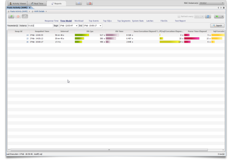The width and height of the screenshot is (232, 163).
Task: Click the green run query icon
Action: [11, 17]
